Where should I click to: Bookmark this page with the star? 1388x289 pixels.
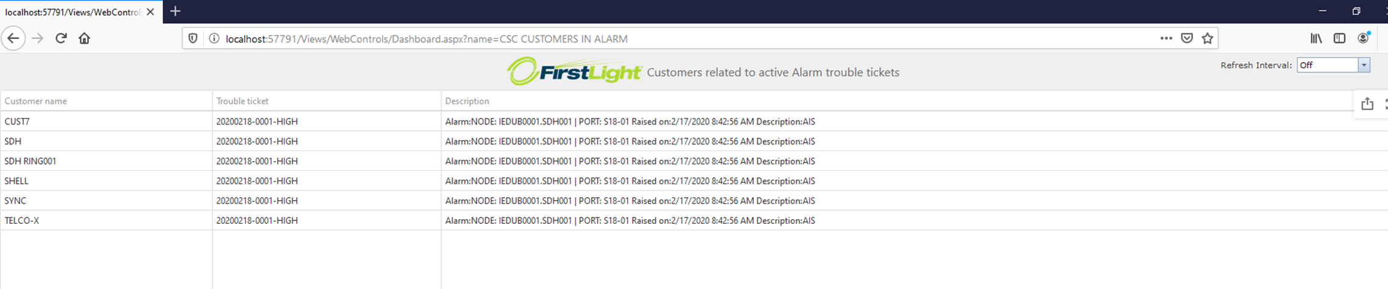coord(1208,38)
